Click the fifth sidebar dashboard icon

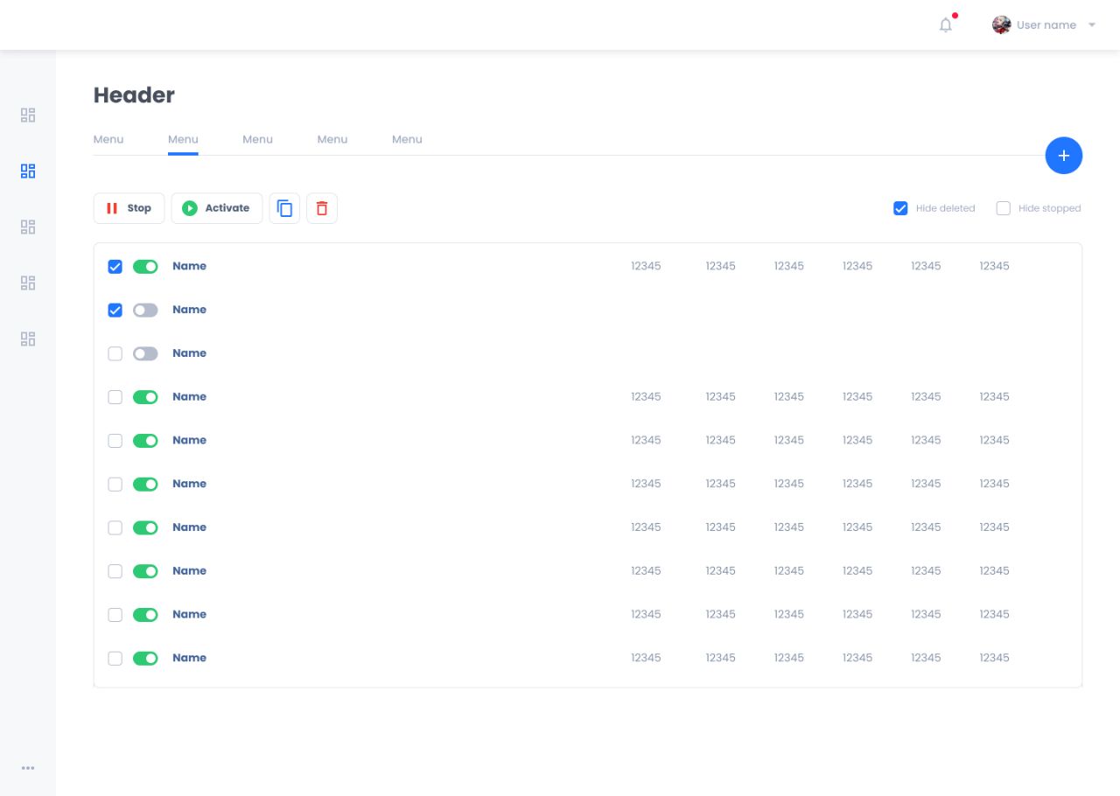point(28,339)
